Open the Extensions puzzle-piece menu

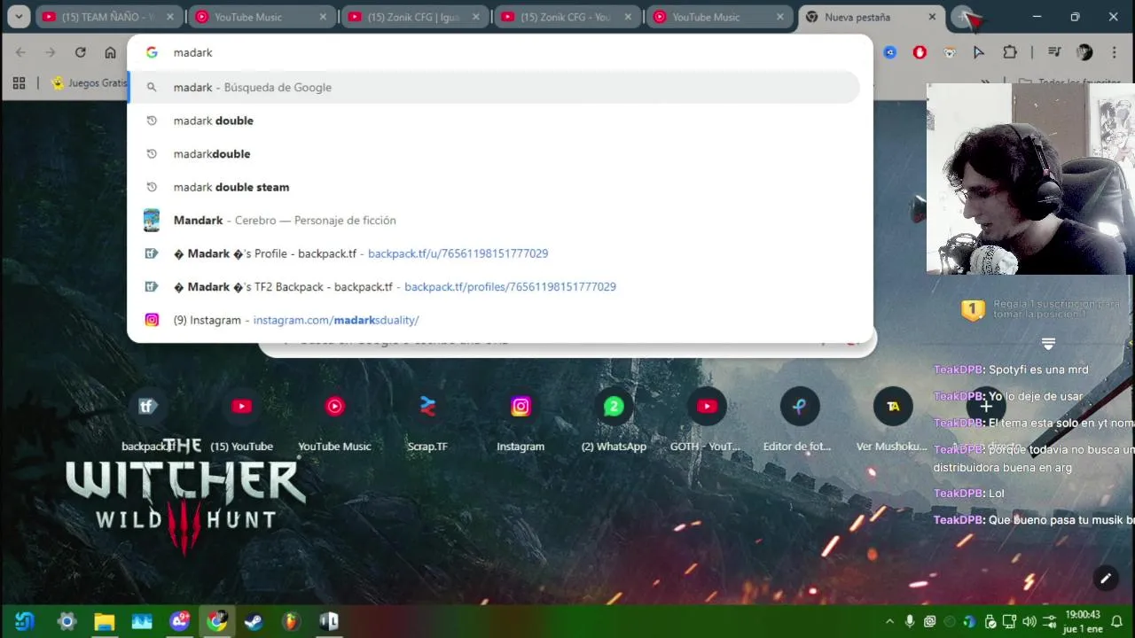coord(1009,52)
